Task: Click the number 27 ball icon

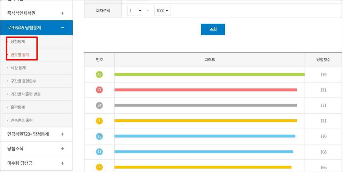Action: click(x=99, y=90)
